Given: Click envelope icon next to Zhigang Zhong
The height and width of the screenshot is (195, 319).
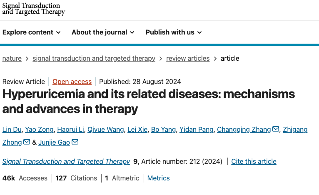Looking at the screenshot, I should tap(27, 142).
